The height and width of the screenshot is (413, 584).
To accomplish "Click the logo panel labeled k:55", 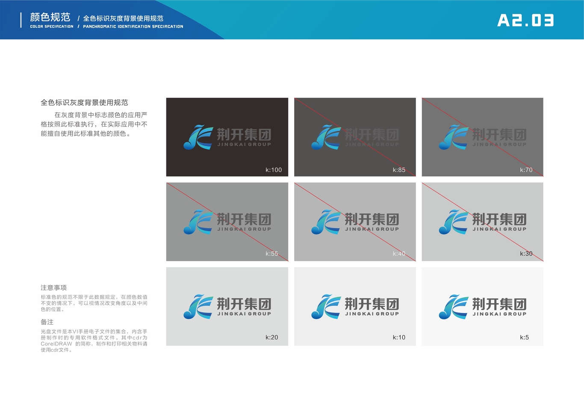I will coord(227,222).
